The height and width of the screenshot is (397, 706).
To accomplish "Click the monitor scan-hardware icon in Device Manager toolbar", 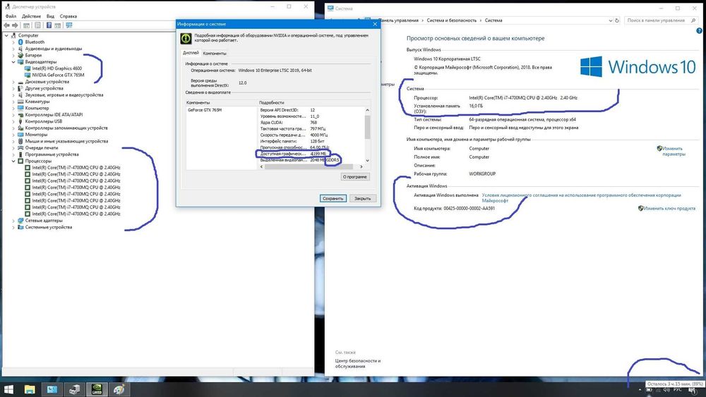I will coord(69,25).
